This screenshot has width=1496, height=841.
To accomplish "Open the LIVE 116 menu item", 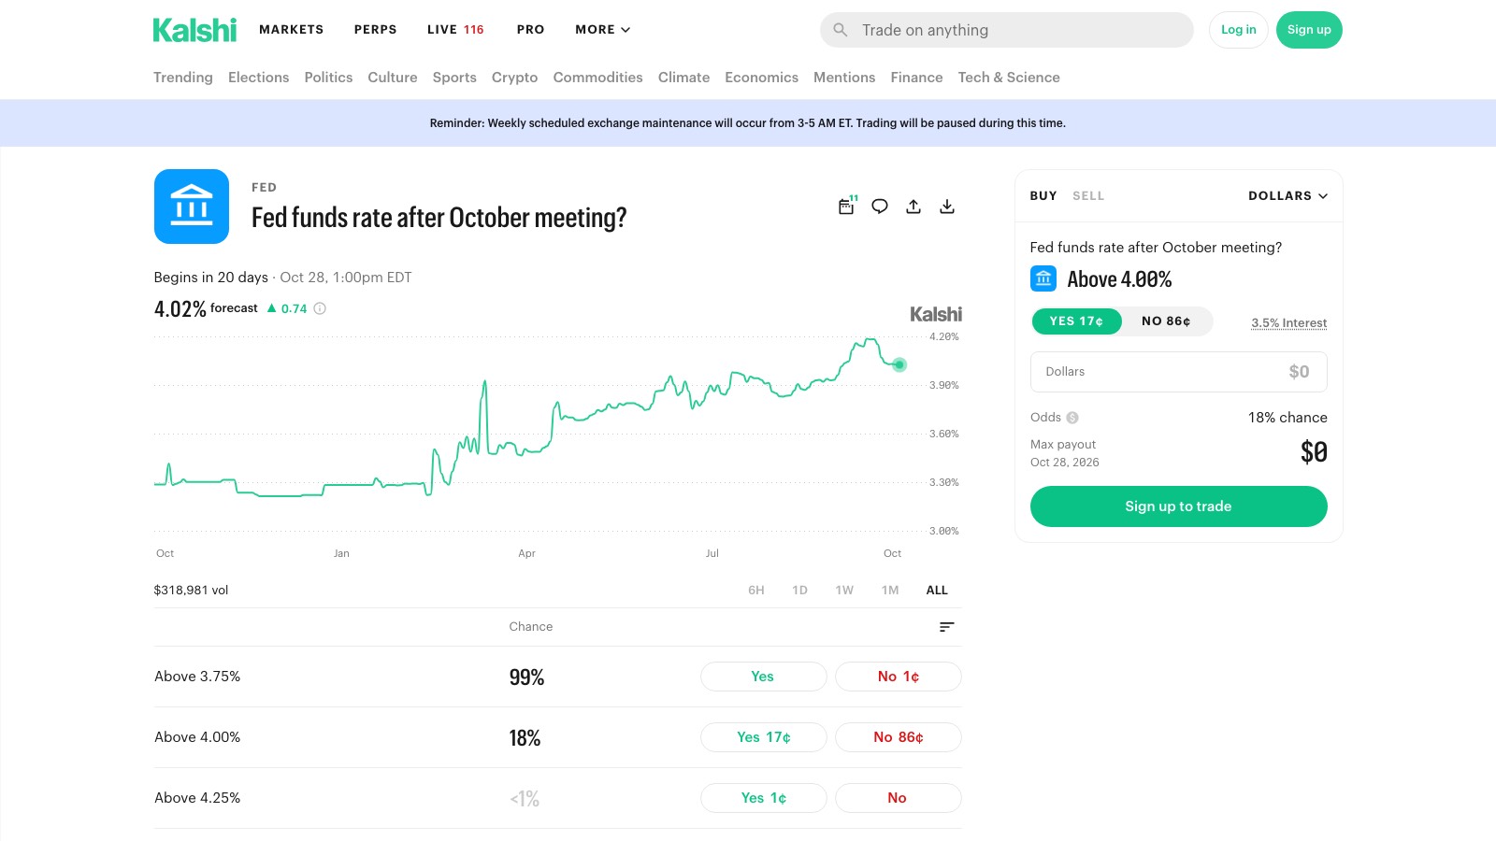I will coord(455,30).
